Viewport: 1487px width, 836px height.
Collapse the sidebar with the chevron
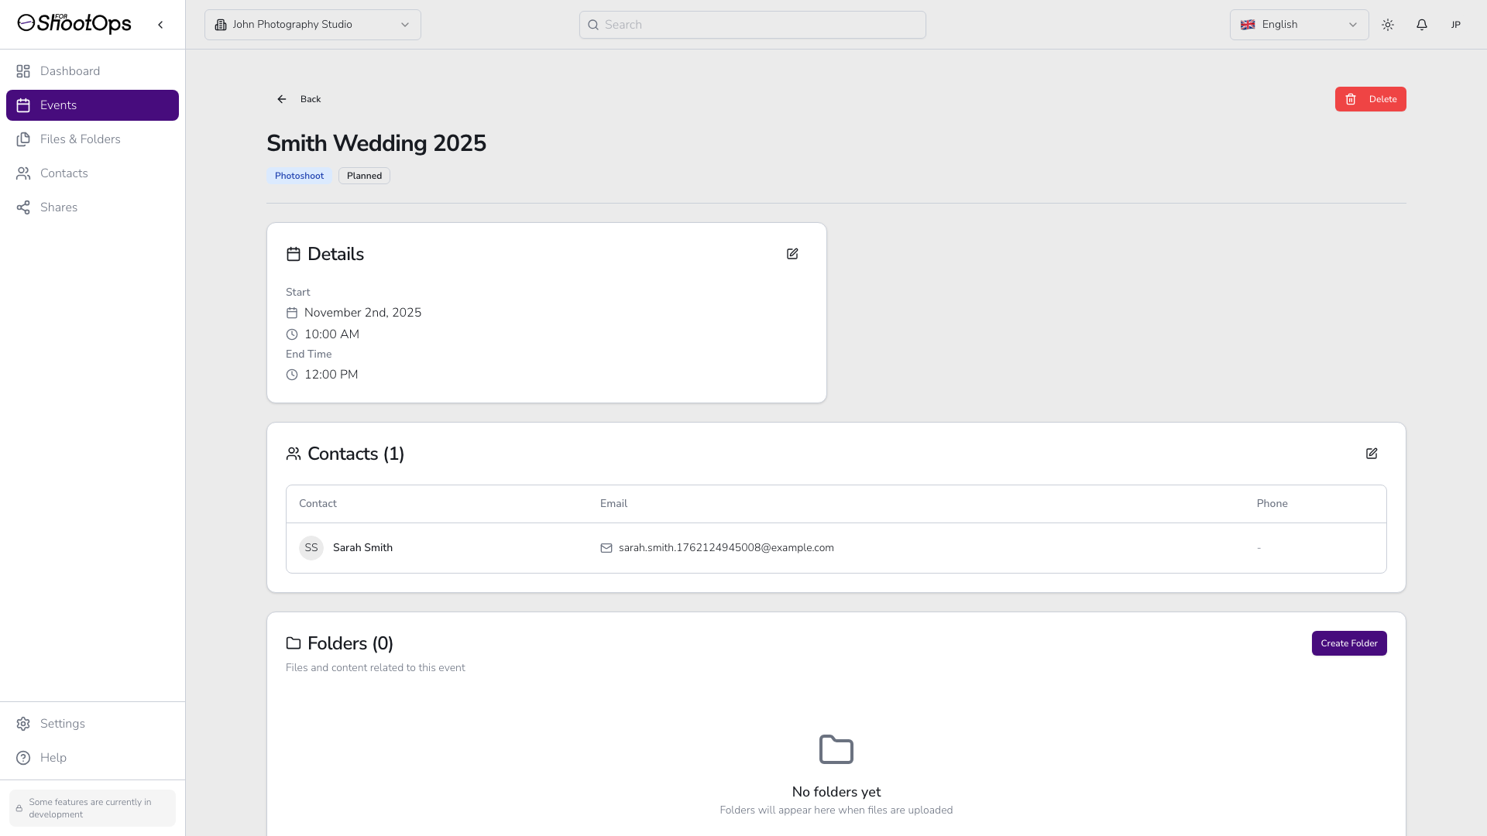[160, 25]
